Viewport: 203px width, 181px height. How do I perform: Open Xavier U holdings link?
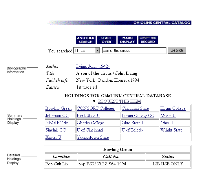(53, 137)
